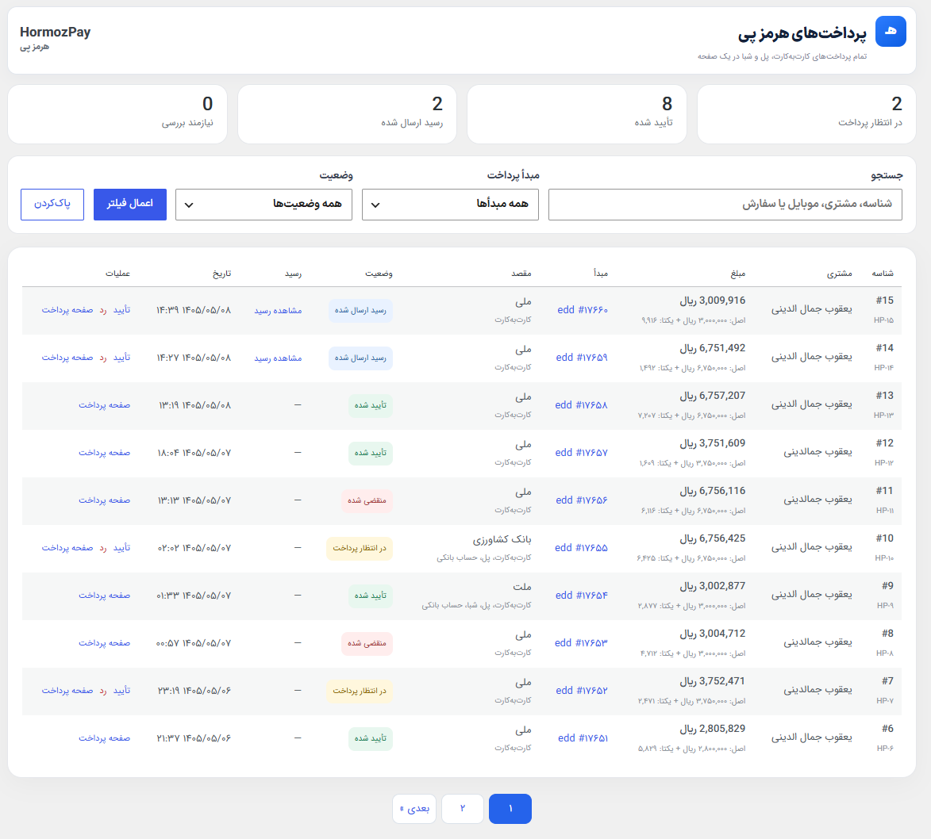Open صفحه پرداخت for payment #8
Viewport: 931px width, 839px height.
105,642
